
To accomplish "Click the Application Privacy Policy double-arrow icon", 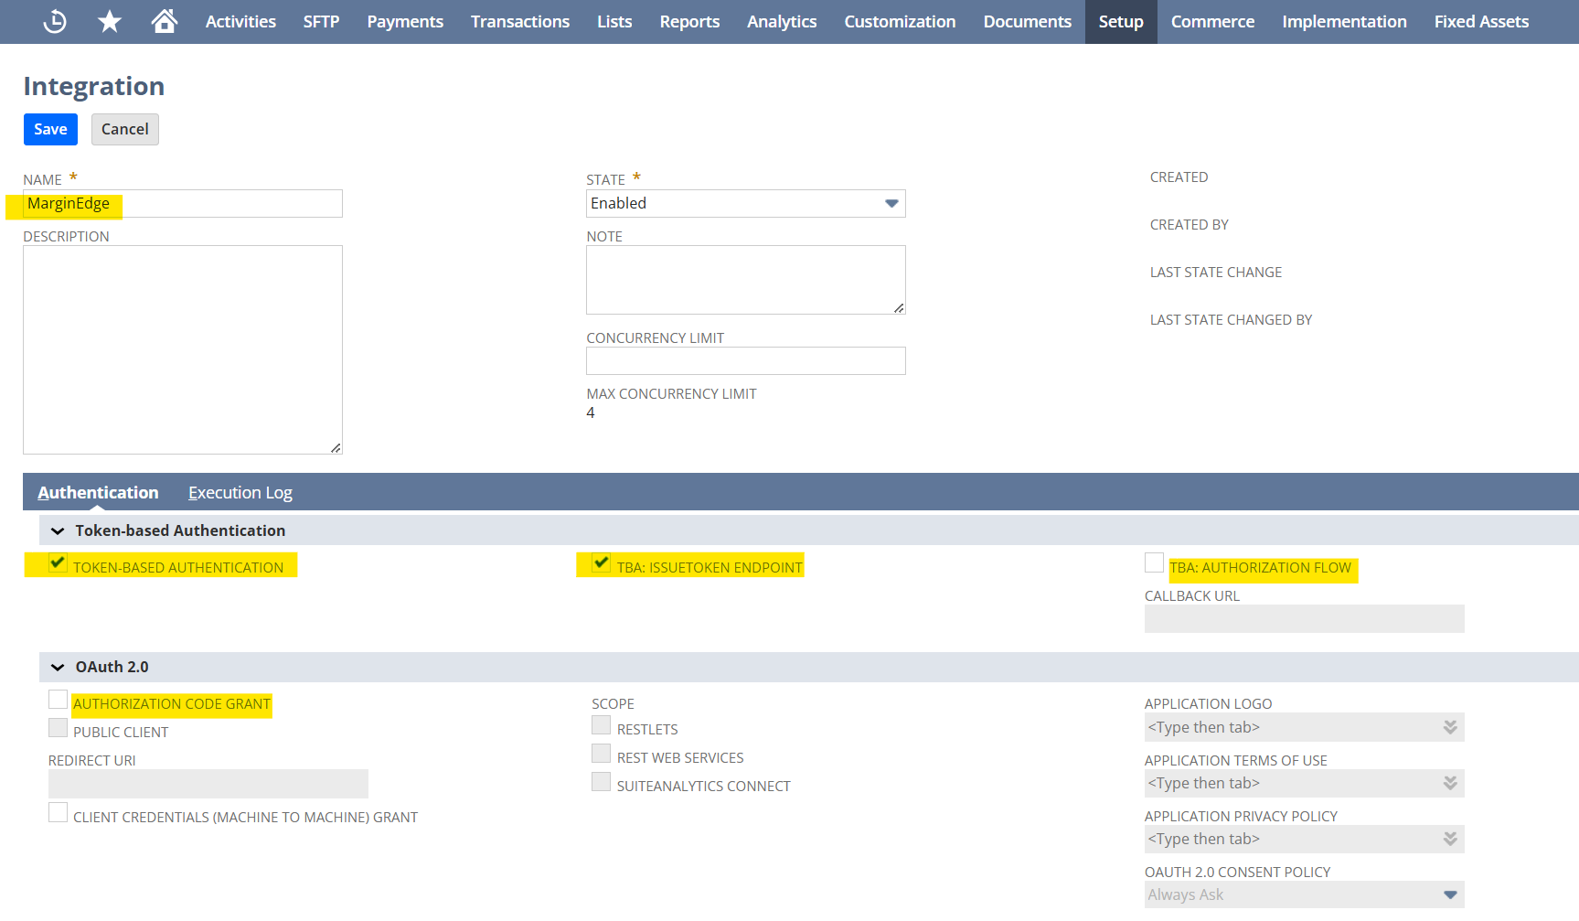I will pos(1450,839).
